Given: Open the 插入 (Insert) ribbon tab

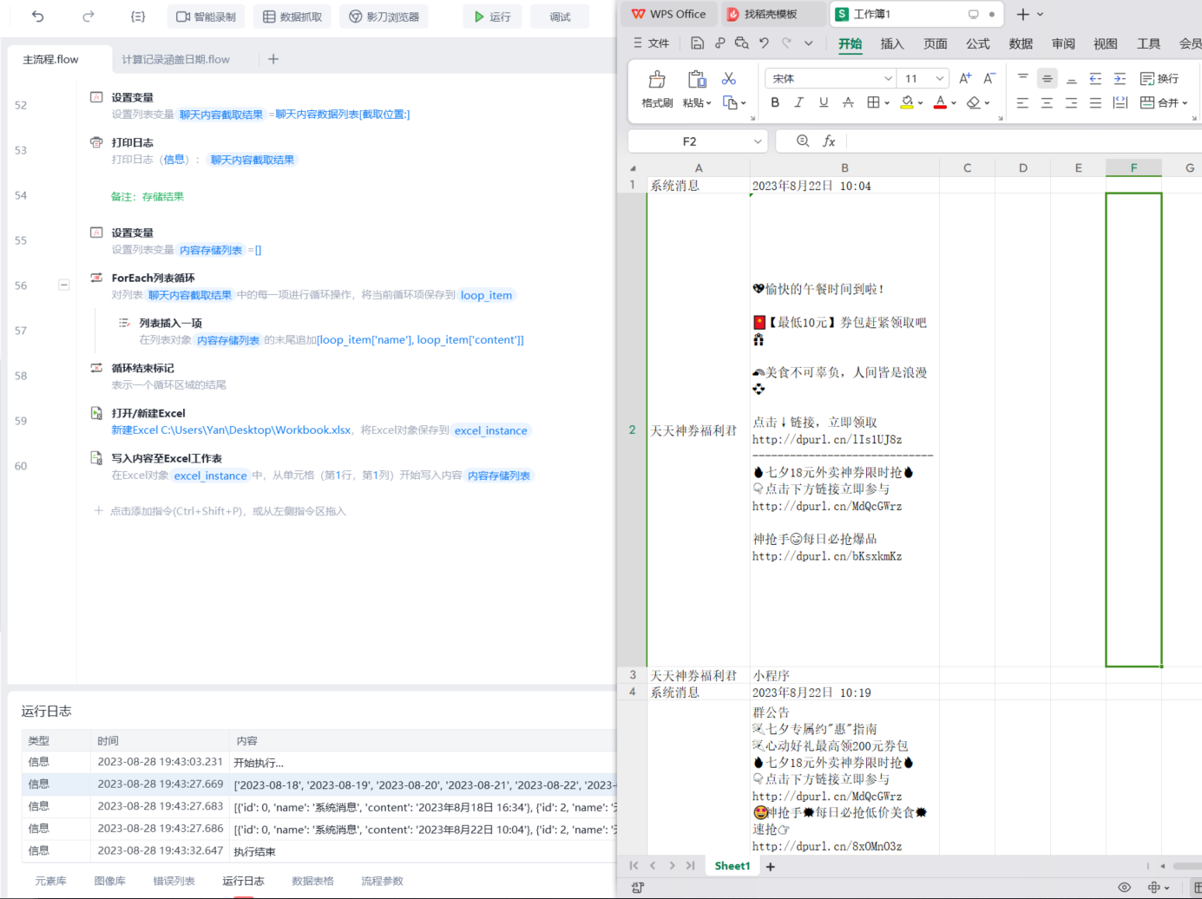Looking at the screenshot, I should (891, 43).
